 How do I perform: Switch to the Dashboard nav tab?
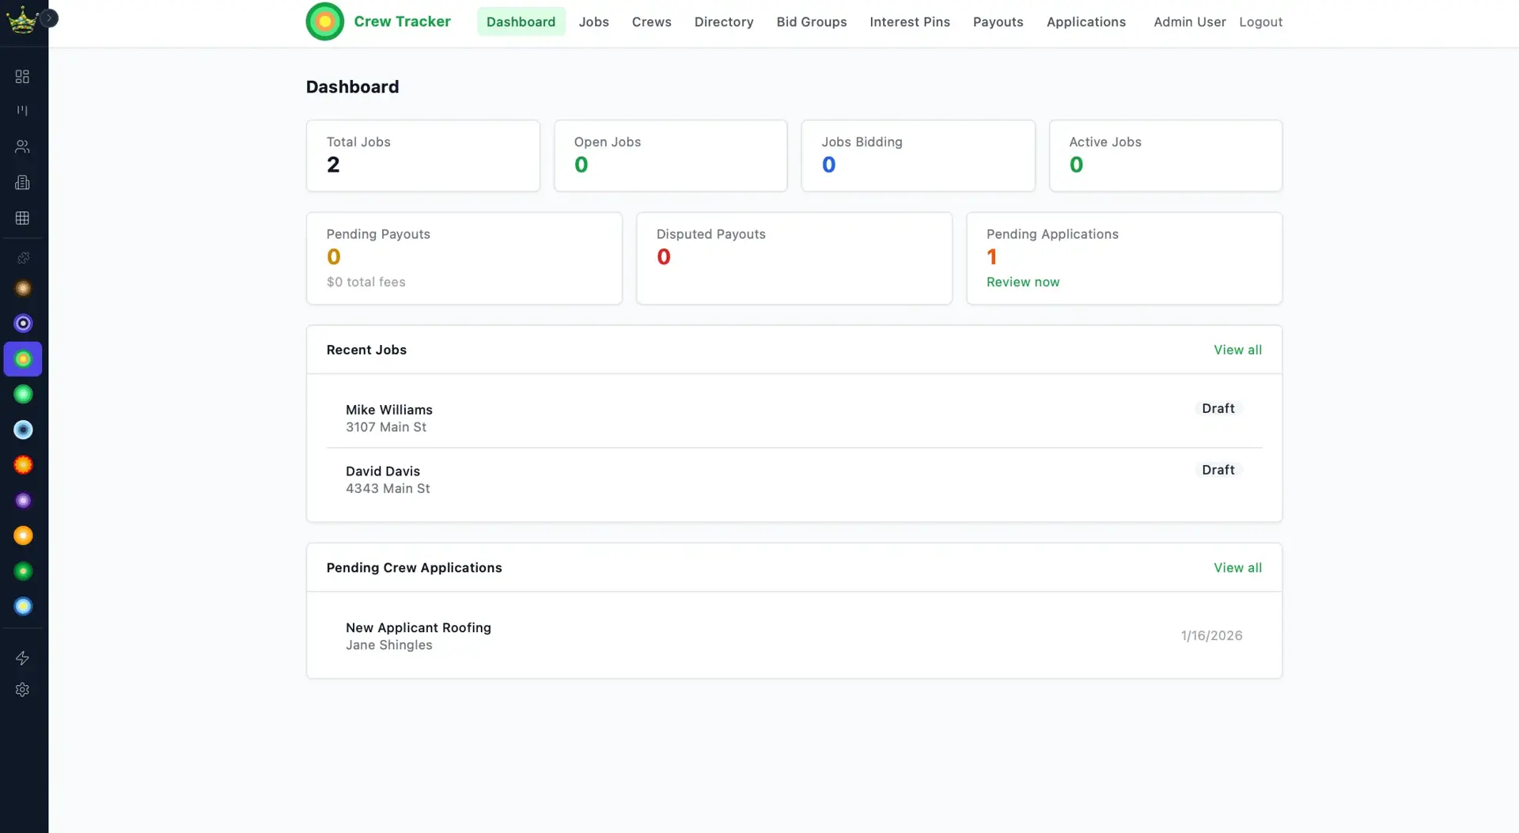click(x=521, y=21)
